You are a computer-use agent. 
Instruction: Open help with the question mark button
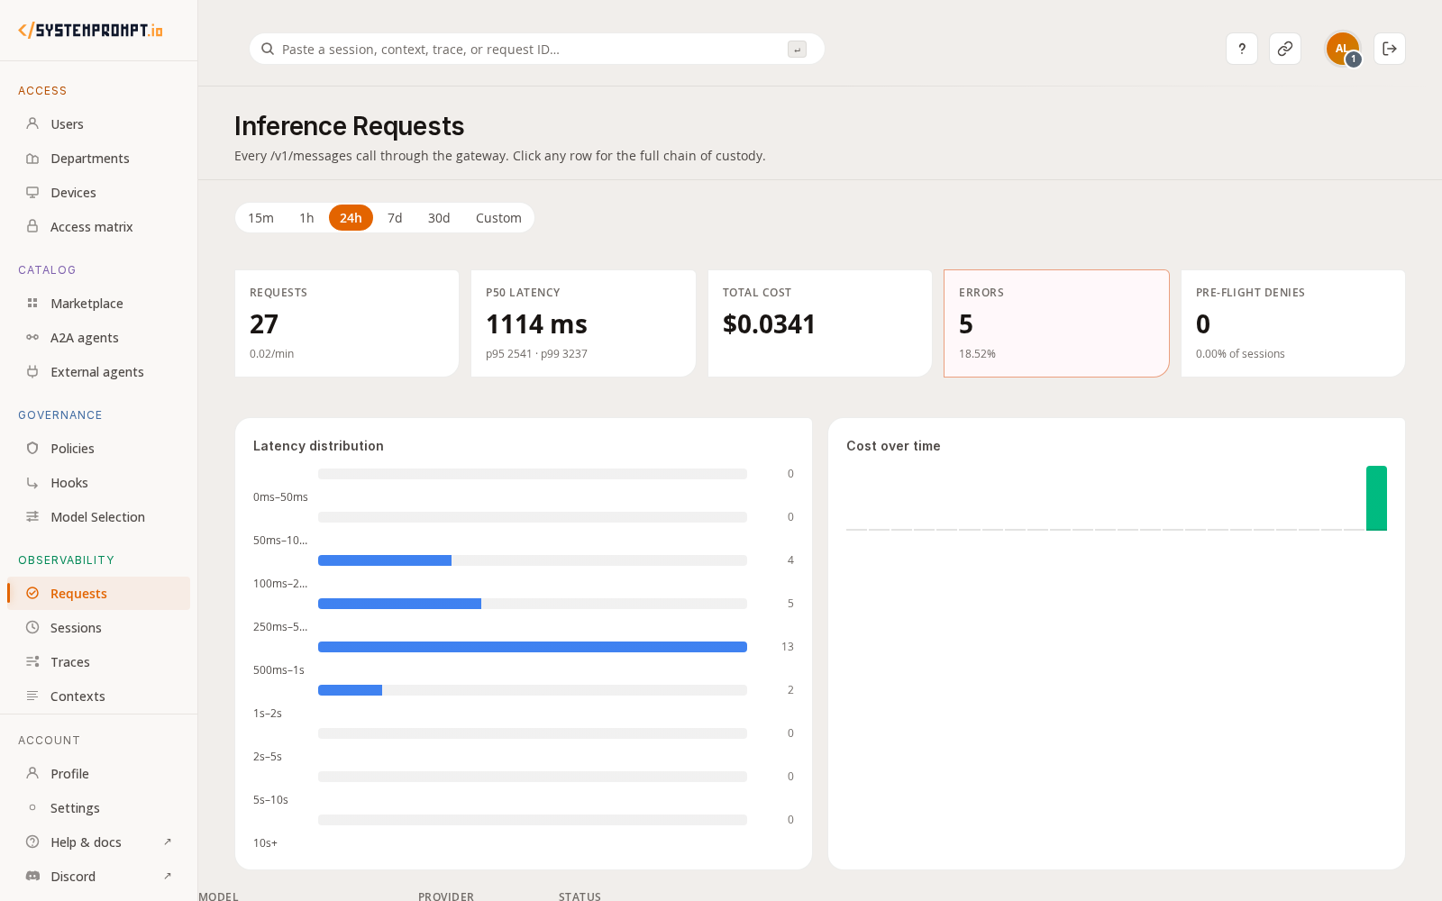[x=1242, y=49]
